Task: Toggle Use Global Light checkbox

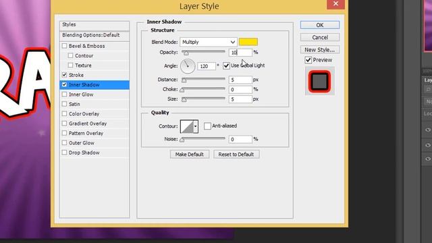Action: click(x=226, y=65)
